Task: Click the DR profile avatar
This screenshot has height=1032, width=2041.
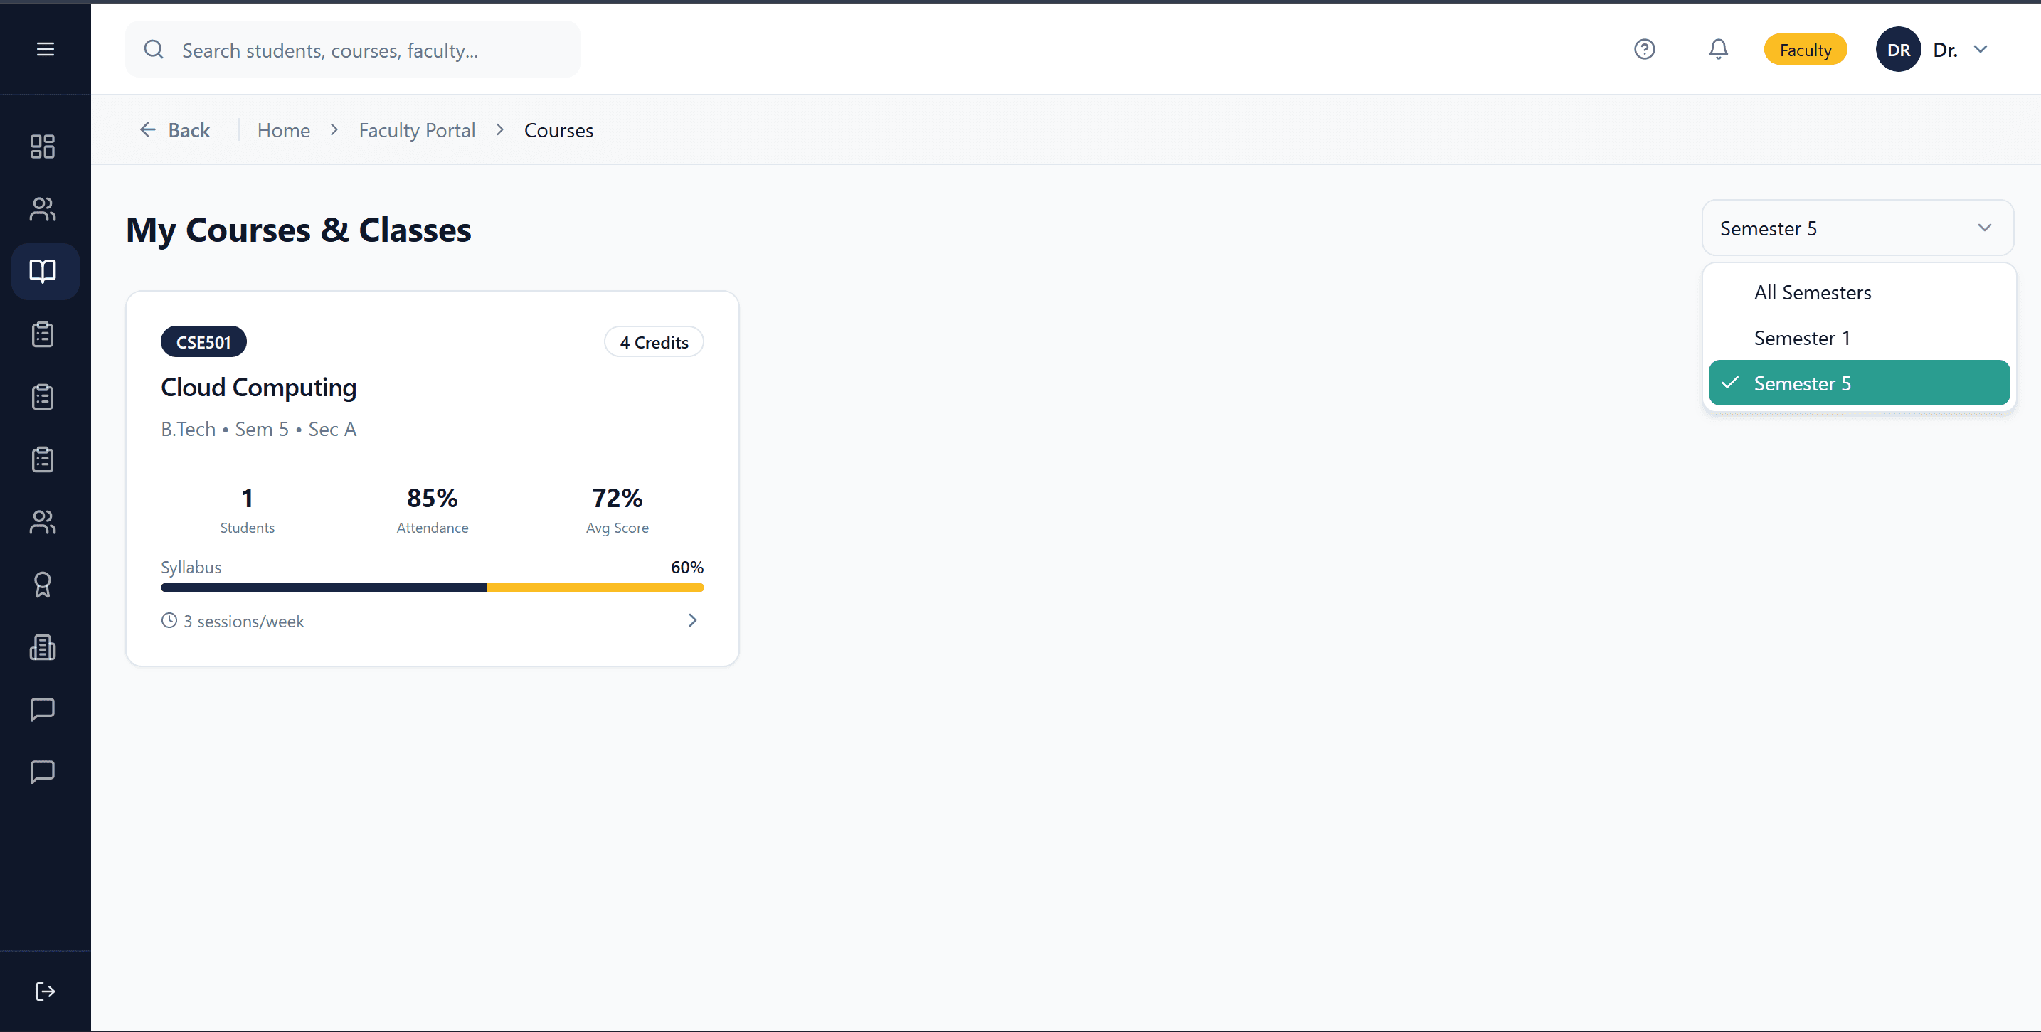Action: click(x=1897, y=49)
